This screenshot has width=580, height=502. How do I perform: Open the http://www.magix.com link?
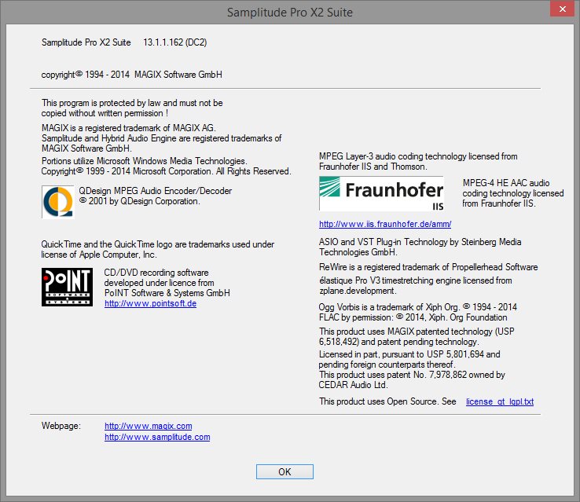pos(148,426)
